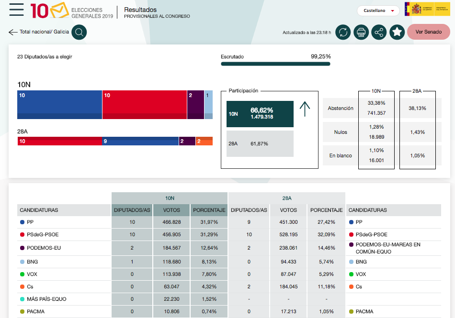The image size is (455, 318).
Task: Select the 10N participation row
Action: tap(260, 114)
